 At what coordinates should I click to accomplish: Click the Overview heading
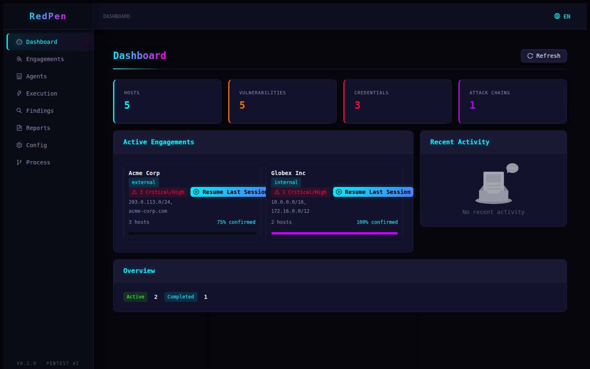[x=139, y=271]
